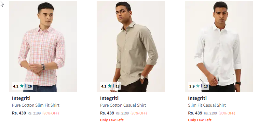Click the star icon on beige shirt rating
This screenshot has width=259, height=131.
click(x=110, y=86)
